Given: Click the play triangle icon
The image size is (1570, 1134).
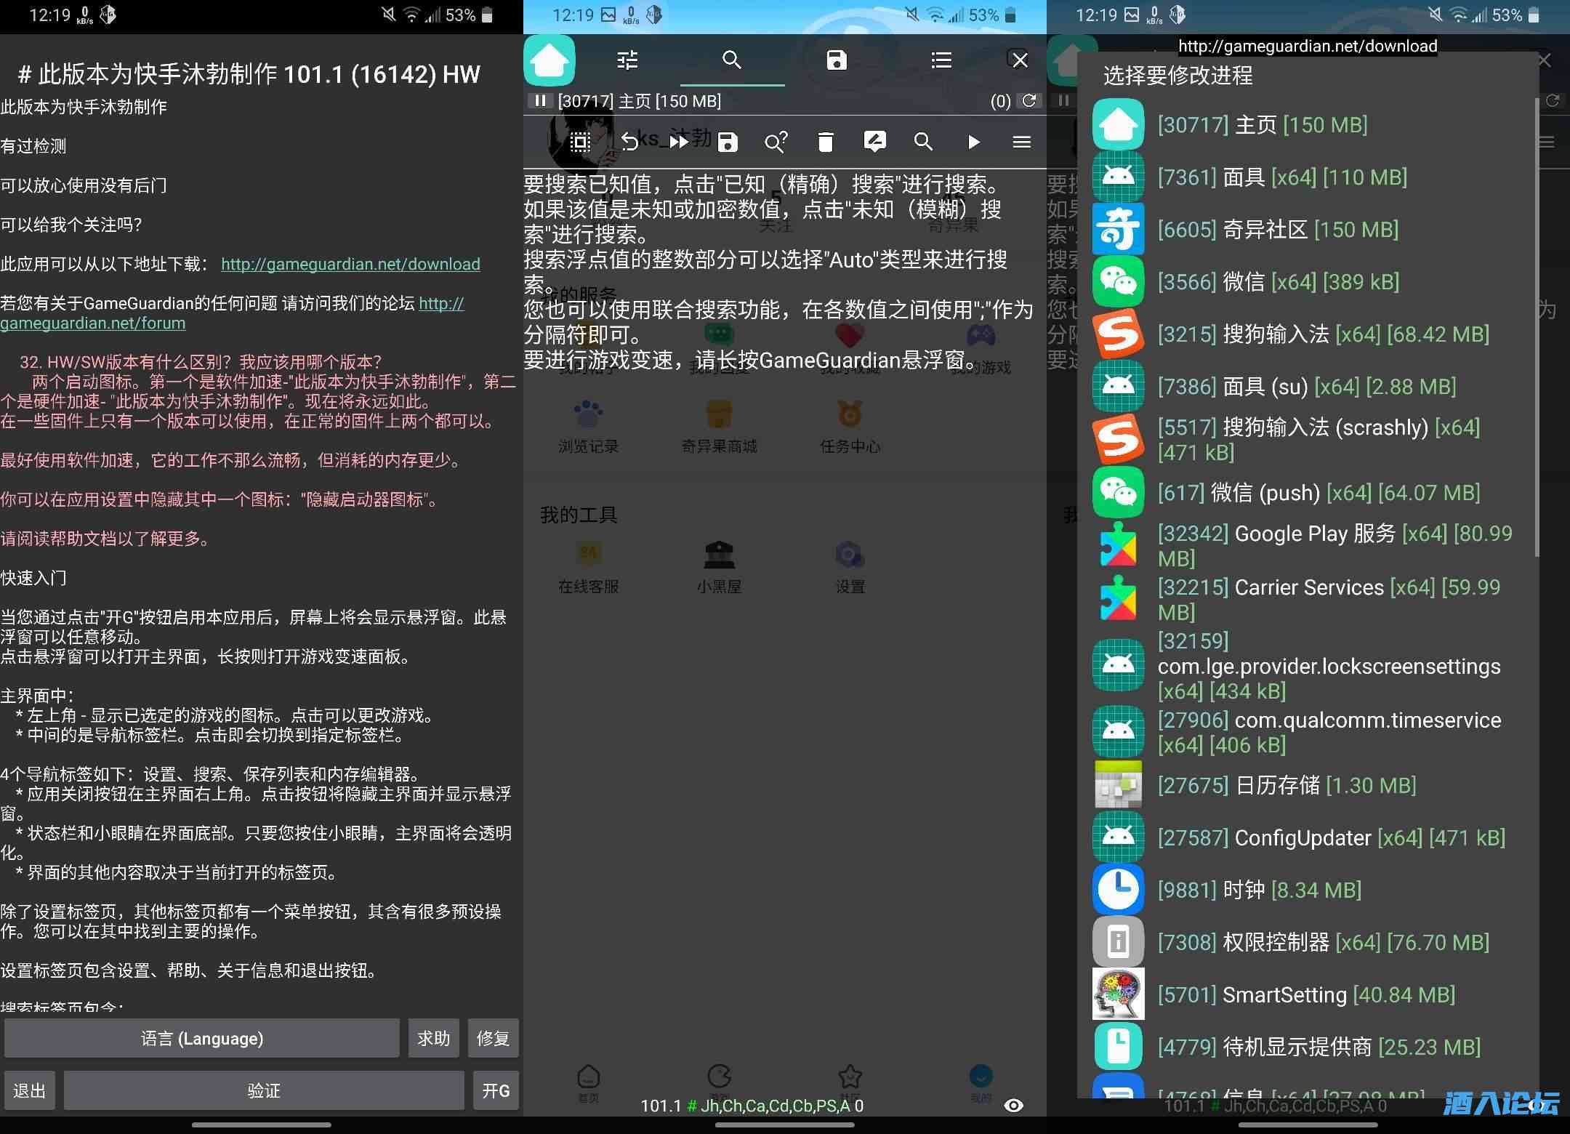Looking at the screenshot, I should pos(973,142).
